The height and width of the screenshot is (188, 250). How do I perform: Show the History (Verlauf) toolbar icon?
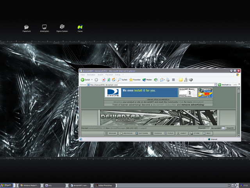pyautogui.click(x=156, y=80)
